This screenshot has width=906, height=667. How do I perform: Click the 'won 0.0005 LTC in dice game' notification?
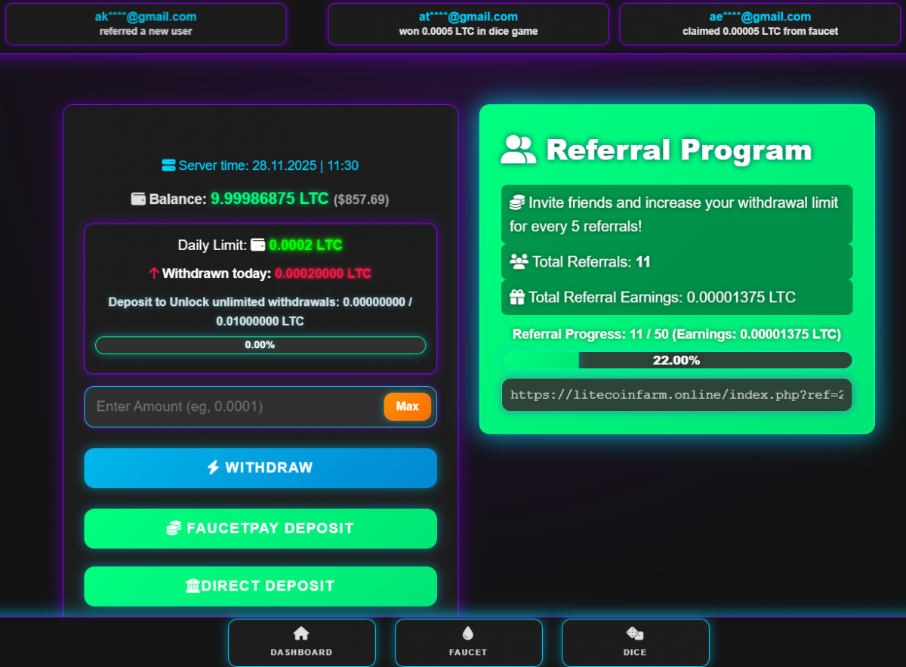pos(468,24)
